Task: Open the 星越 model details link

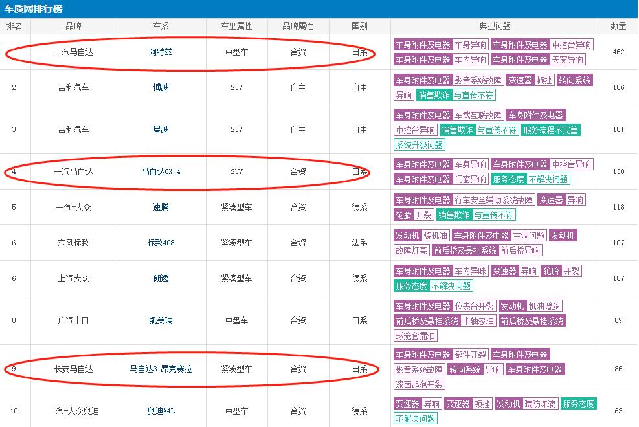Action: (161, 129)
